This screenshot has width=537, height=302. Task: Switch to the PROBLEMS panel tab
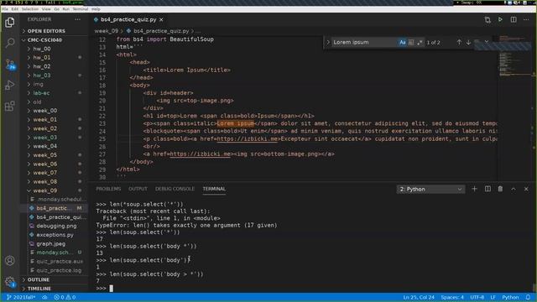coord(108,189)
